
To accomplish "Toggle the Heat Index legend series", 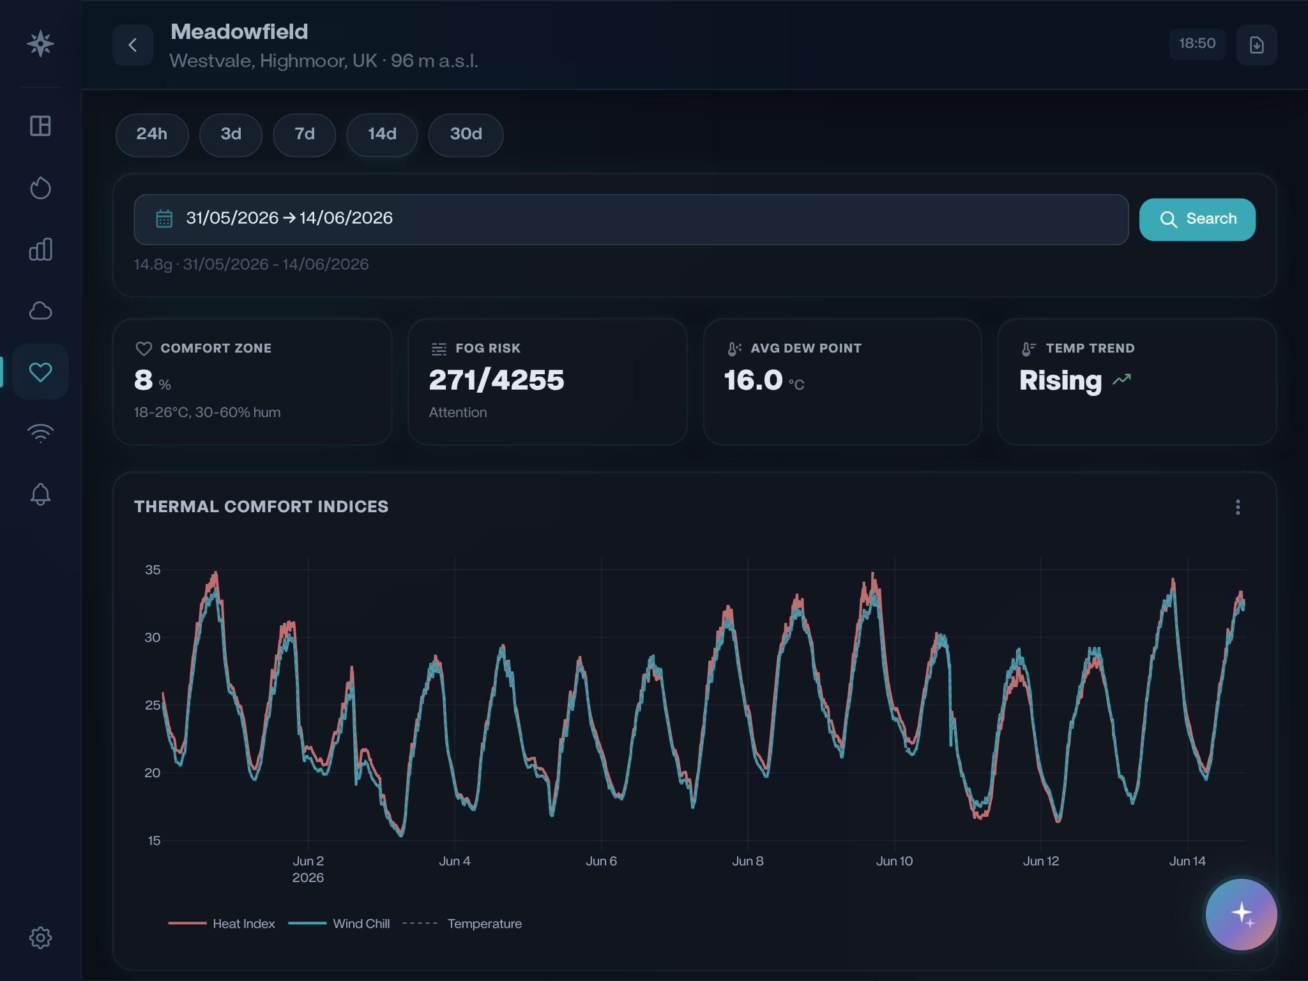I will (222, 924).
